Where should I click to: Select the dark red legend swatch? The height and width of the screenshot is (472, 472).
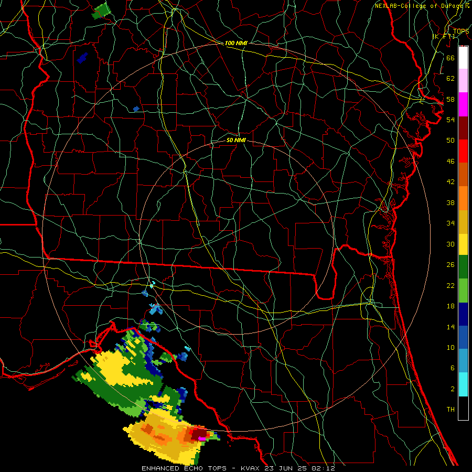(463, 127)
